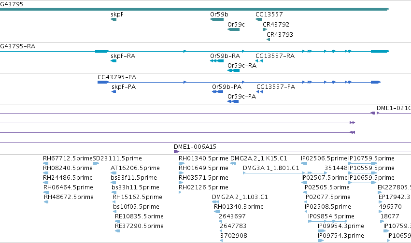Select the IP10759.5prime EST label

[x=371, y=158]
